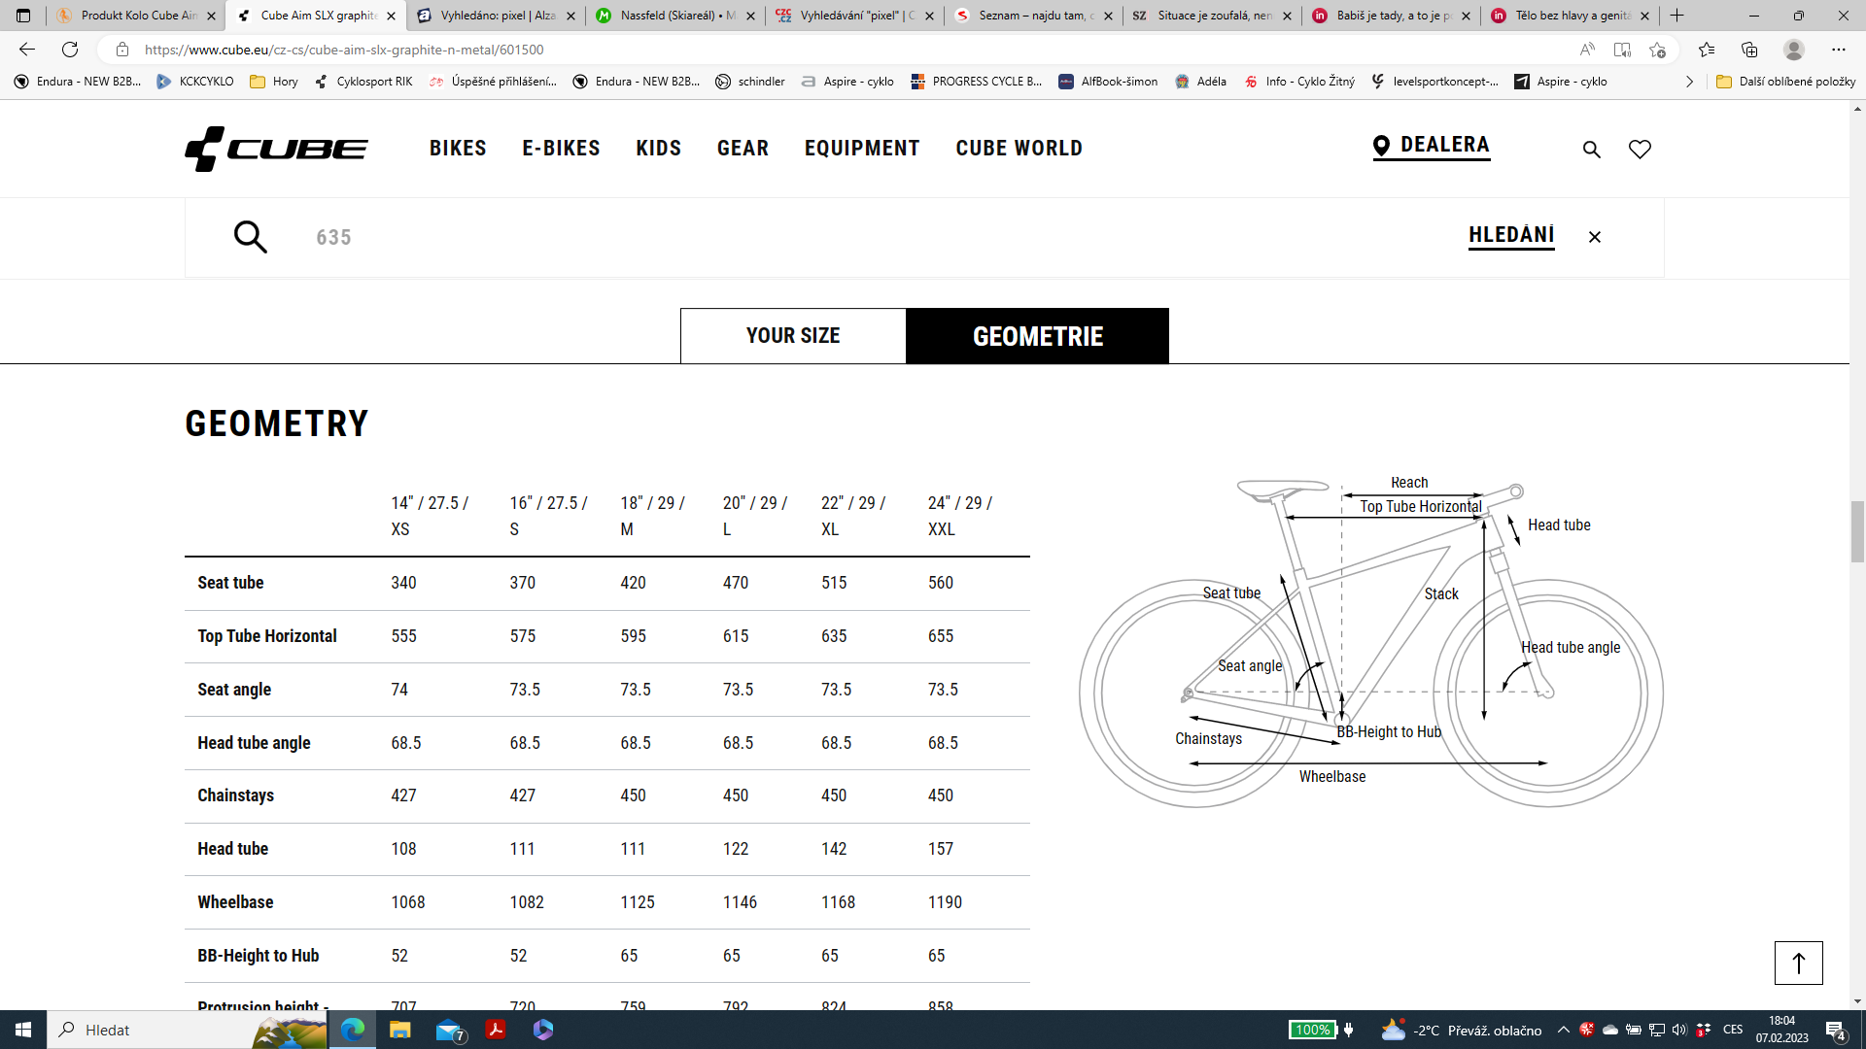Refresh the page in browser toolbar
This screenshot has height=1049, width=1866.
click(x=70, y=50)
